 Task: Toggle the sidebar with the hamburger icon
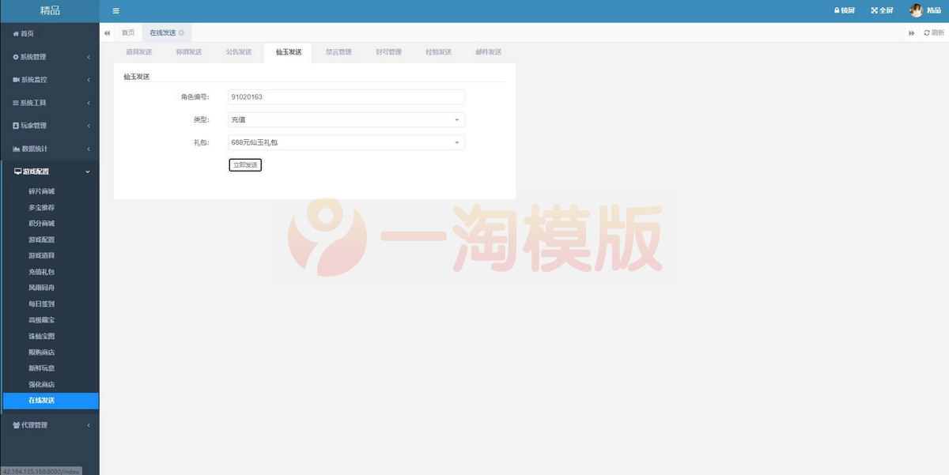point(115,10)
